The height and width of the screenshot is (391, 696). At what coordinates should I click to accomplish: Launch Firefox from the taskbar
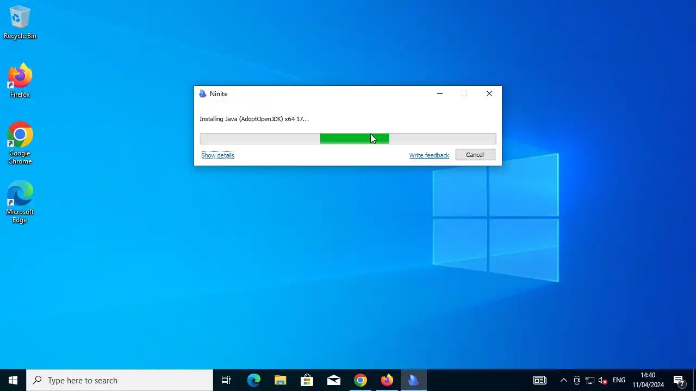click(387, 380)
